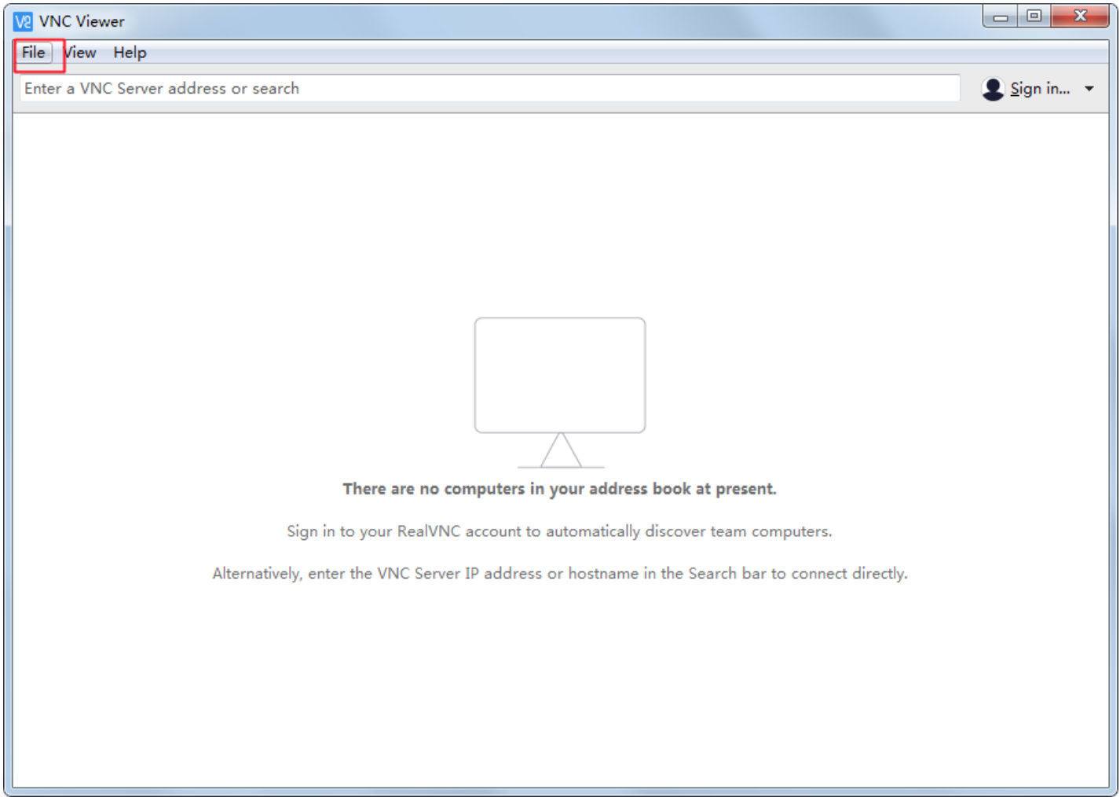The width and height of the screenshot is (1120, 797).
Task: Open the View menu
Action: [x=81, y=53]
